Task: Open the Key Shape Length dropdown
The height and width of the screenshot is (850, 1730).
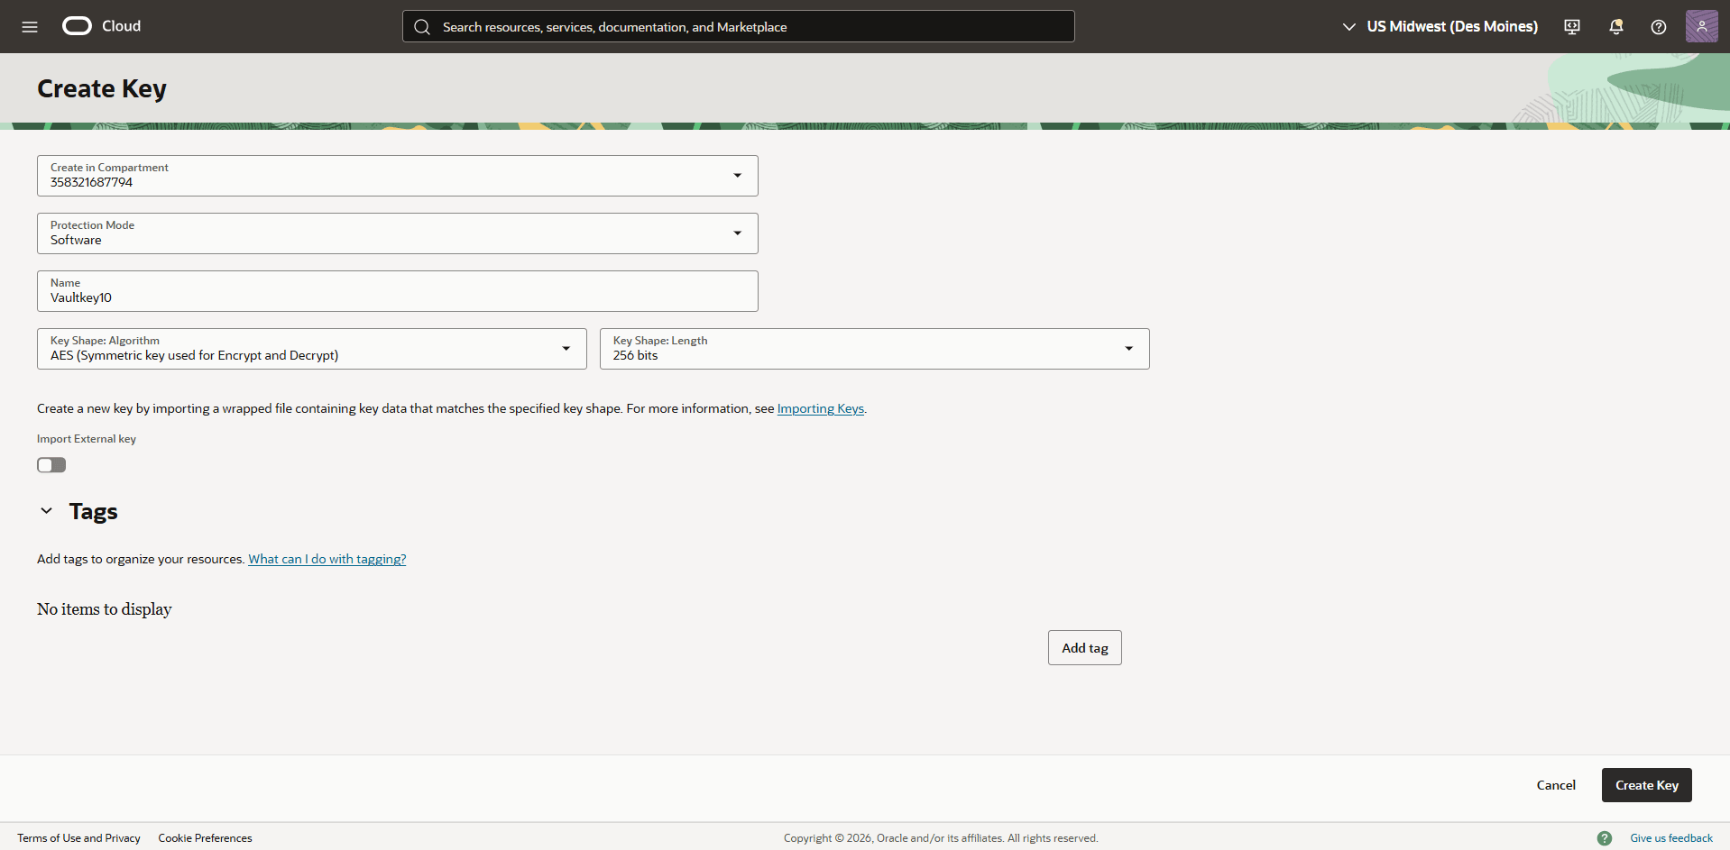Action: 875,349
